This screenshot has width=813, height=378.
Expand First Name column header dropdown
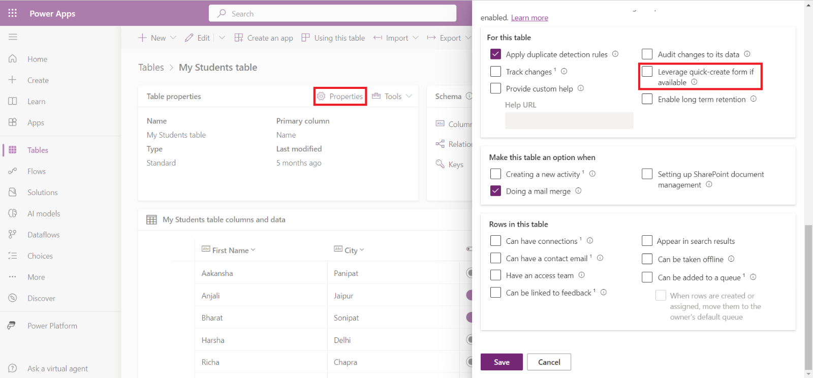pos(253,250)
